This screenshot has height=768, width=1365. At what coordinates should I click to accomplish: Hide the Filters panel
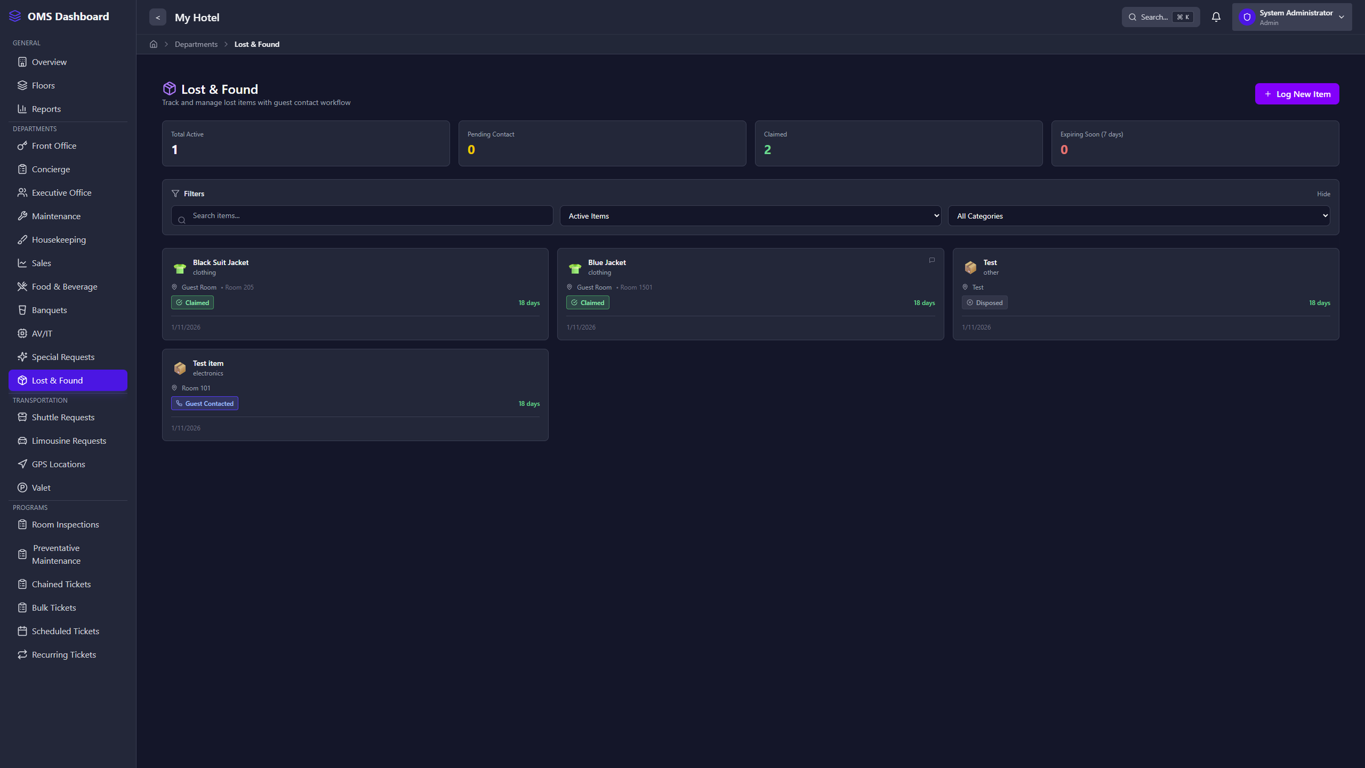click(x=1323, y=194)
